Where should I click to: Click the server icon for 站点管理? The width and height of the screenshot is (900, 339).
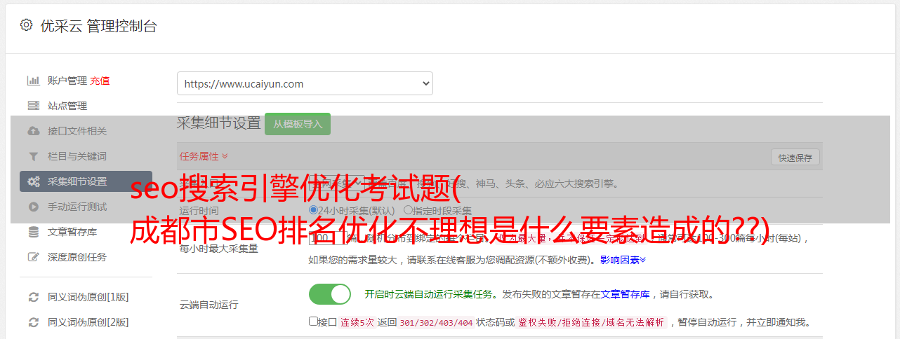point(33,106)
